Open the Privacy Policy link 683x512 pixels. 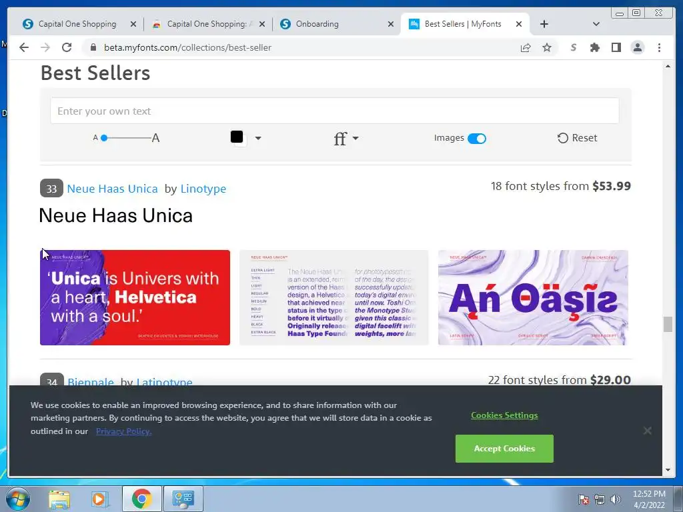[x=123, y=431]
